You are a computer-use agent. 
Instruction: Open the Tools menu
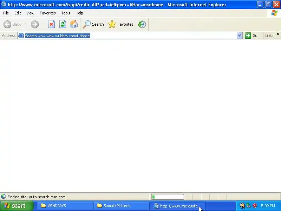point(66,13)
